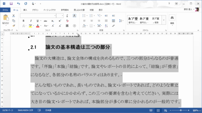The image size is (202, 113).
Task: Align text right
Action: 99,21
